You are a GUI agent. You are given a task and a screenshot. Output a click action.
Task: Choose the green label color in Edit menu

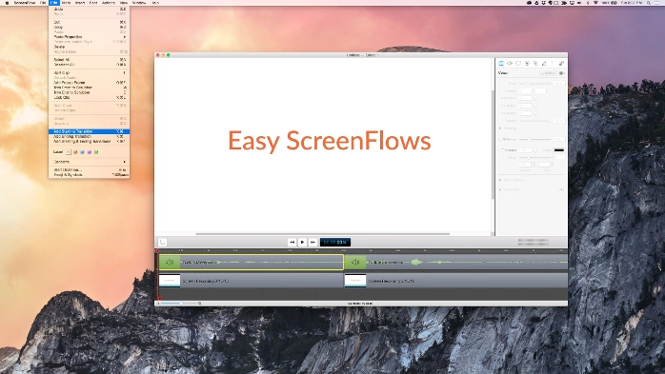(x=96, y=152)
